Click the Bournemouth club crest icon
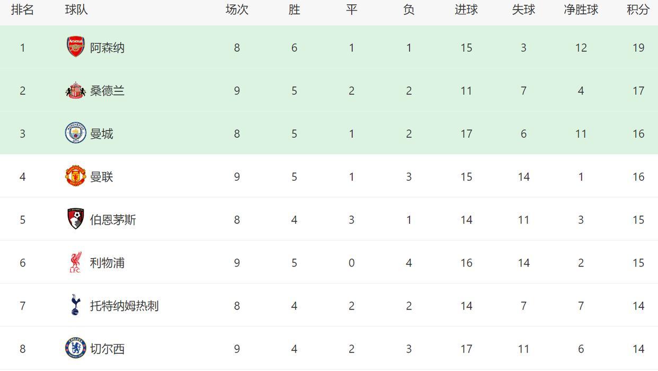Image resolution: width=658 pixels, height=371 pixels. point(76,219)
